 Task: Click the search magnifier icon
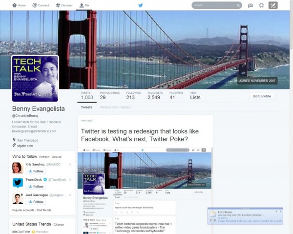click(238, 5)
